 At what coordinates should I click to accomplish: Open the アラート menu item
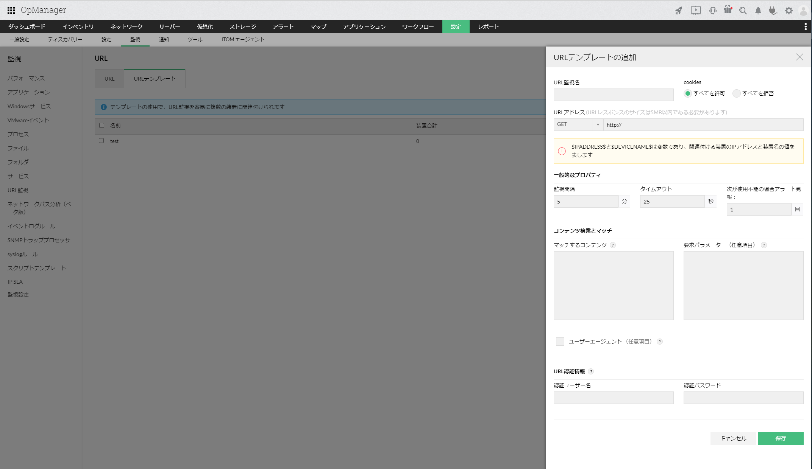pyautogui.click(x=283, y=26)
